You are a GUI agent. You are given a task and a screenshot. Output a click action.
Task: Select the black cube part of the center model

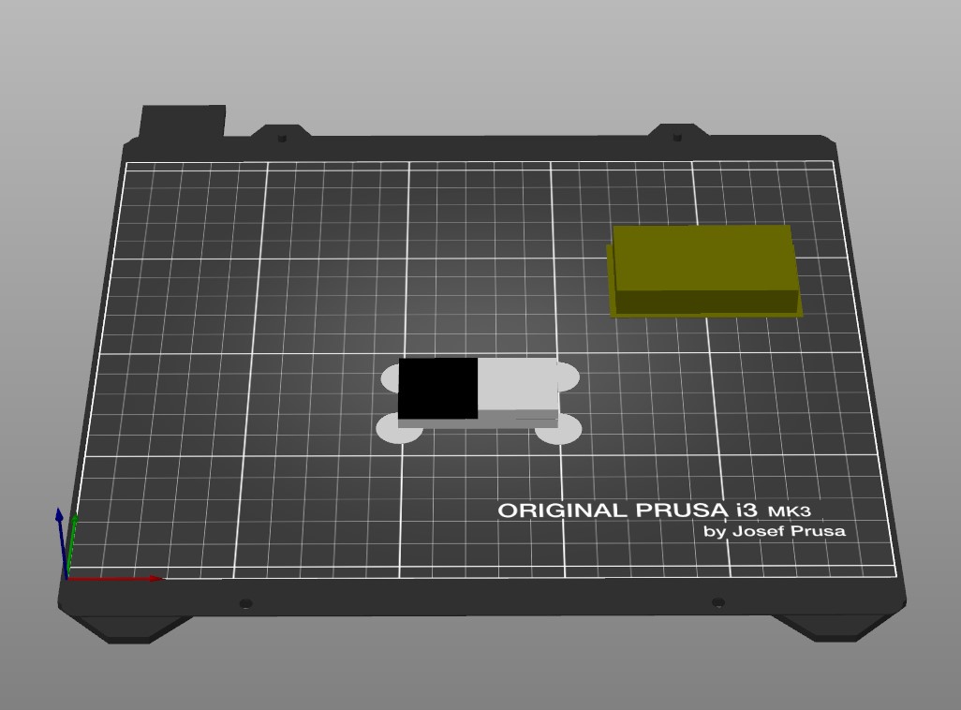437,389
